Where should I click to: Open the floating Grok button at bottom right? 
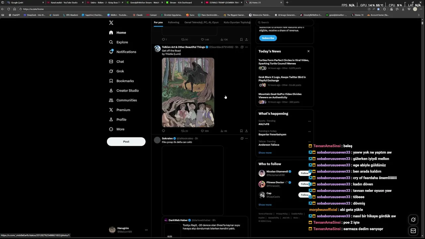point(413,219)
